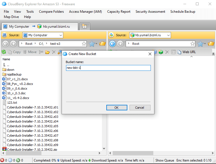Select Cyberduck-Installer-7.10.2.35432.zip
216x164 pixels.
(30, 149)
